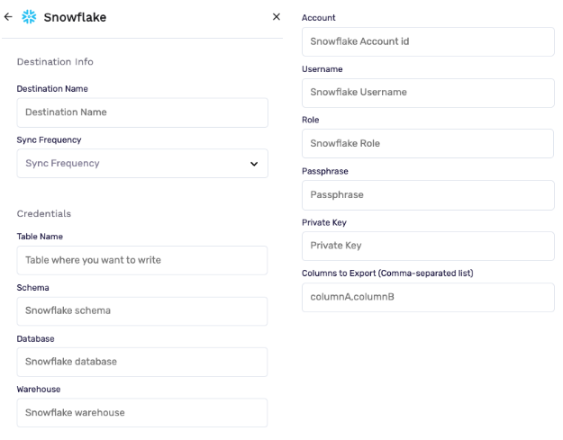Close the Snowflake panel with X

pos(277,17)
